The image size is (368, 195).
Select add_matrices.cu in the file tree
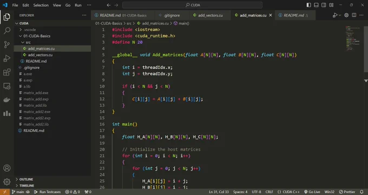[x=52, y=49]
